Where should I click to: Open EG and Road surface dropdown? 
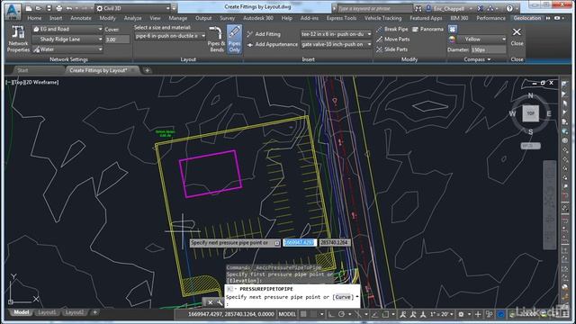(67, 29)
